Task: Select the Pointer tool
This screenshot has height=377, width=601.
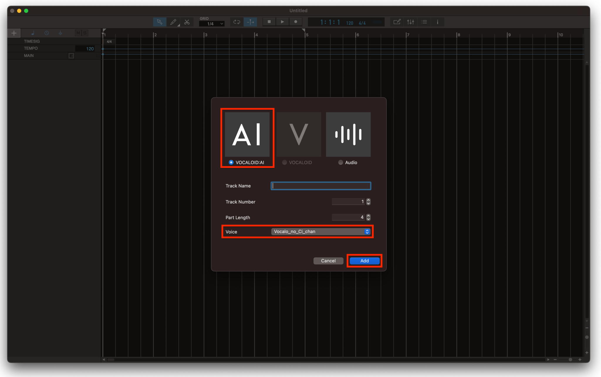Action: 159,22
